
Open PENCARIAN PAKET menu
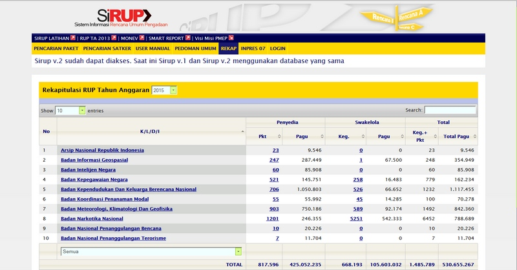pos(56,48)
